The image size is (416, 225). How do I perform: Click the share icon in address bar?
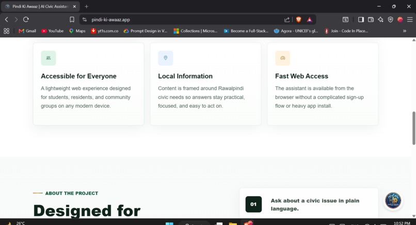pyautogui.click(x=287, y=20)
